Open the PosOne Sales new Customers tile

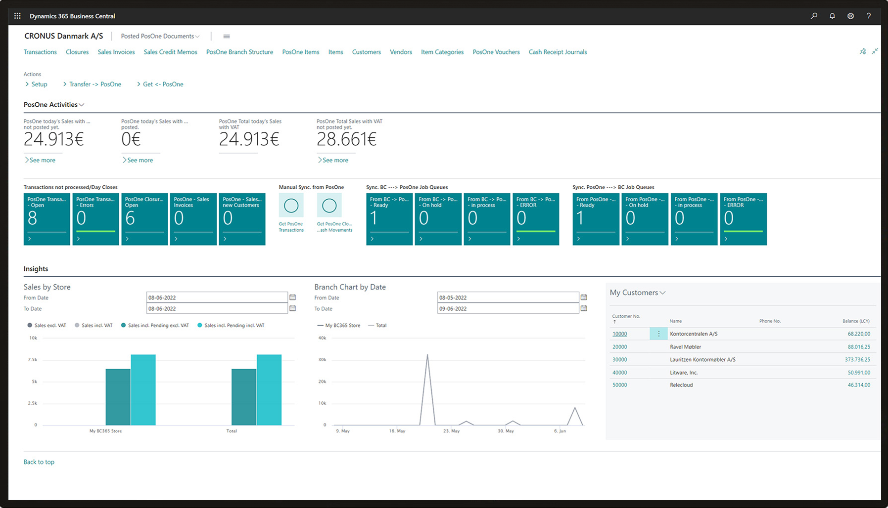242,219
